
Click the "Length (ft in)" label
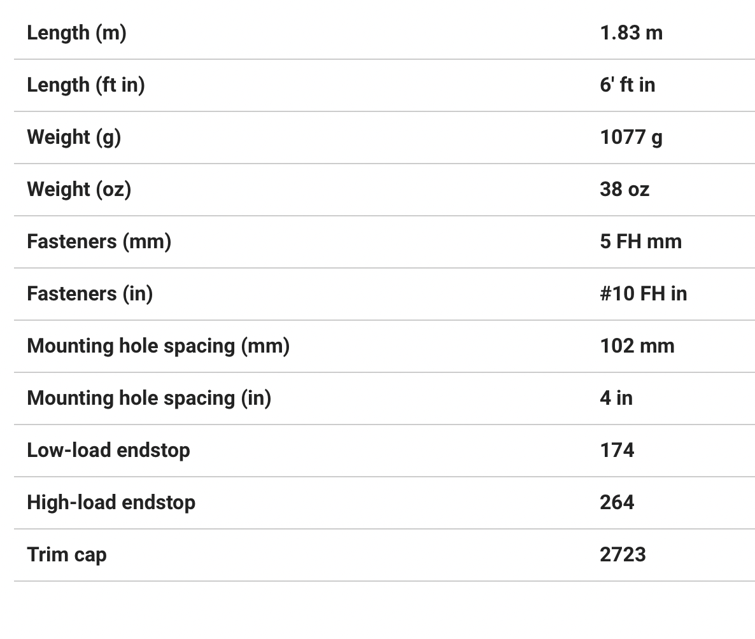click(85, 85)
